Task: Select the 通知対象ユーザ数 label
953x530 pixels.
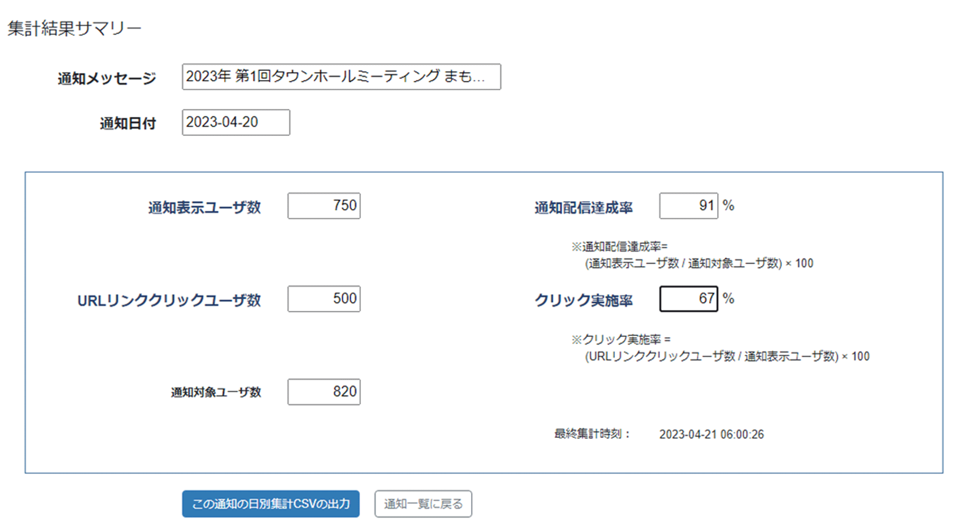Action: [215, 392]
